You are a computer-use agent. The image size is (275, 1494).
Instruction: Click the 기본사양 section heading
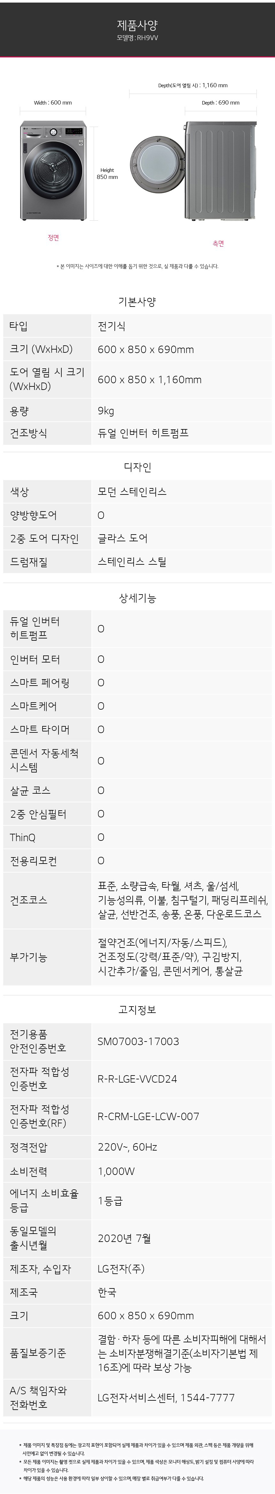click(137, 301)
